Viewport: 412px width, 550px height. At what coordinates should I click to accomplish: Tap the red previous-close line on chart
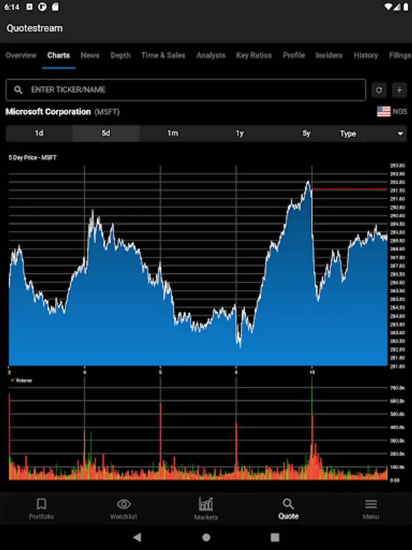tap(350, 189)
